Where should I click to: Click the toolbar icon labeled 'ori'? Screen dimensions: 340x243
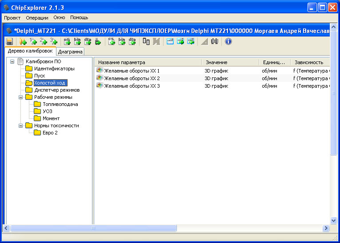pyautogui.click(x=67, y=41)
